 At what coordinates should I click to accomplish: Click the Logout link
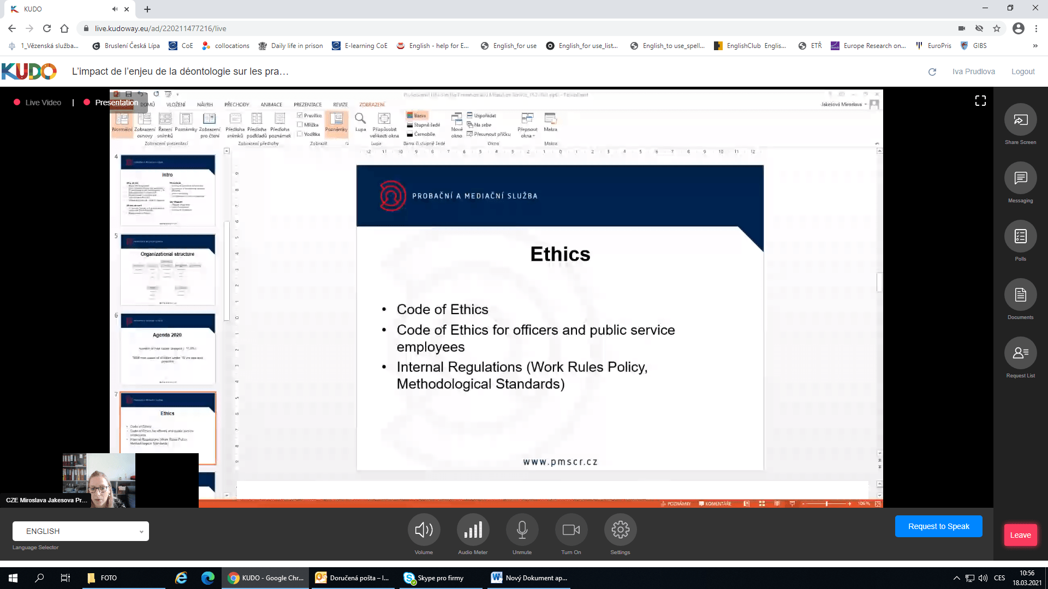coord(1022,71)
